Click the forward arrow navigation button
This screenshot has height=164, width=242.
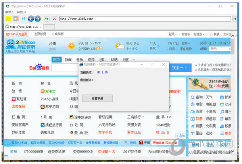coord(37,19)
